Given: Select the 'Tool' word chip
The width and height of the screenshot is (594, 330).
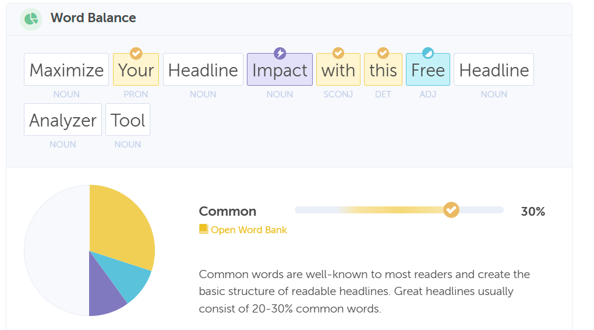Looking at the screenshot, I should pyautogui.click(x=128, y=120).
